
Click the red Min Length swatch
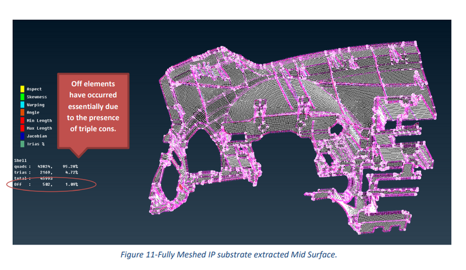coord(22,120)
